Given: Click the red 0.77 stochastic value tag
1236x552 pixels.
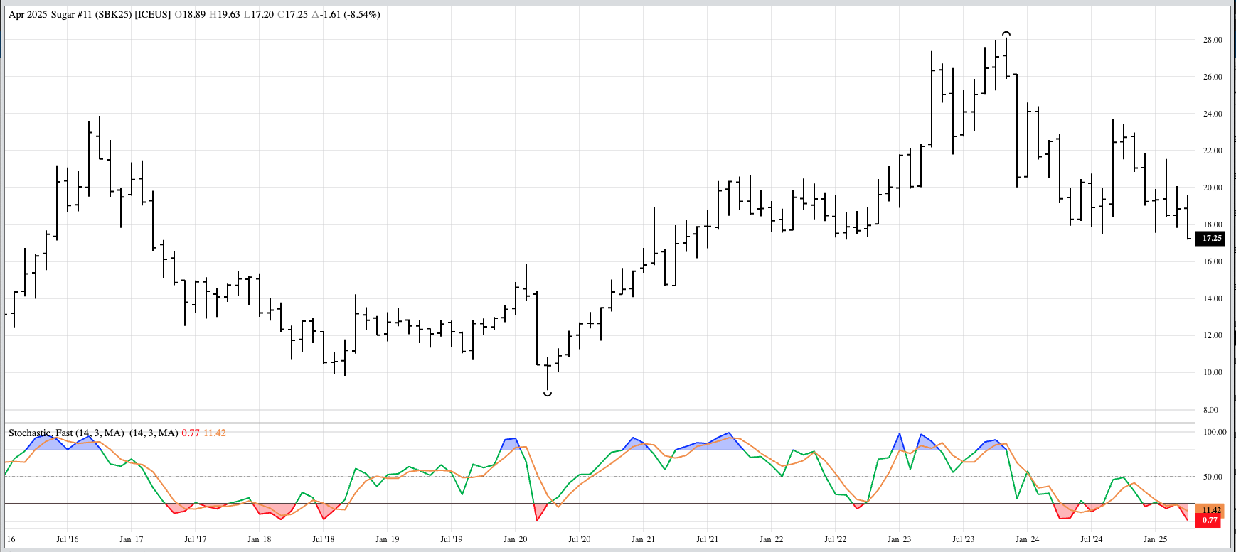Looking at the screenshot, I should click(x=1210, y=520).
